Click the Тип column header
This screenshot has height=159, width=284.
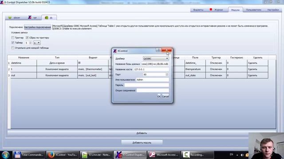[57, 57]
